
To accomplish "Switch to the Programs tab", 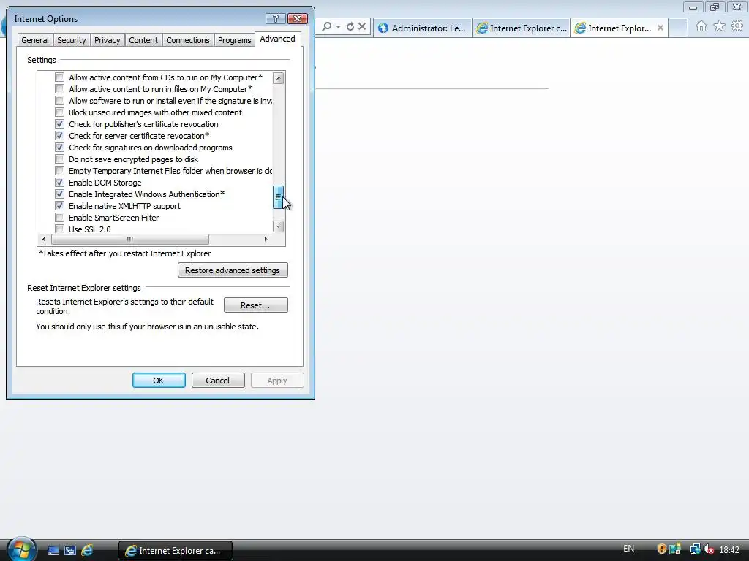I will [235, 40].
